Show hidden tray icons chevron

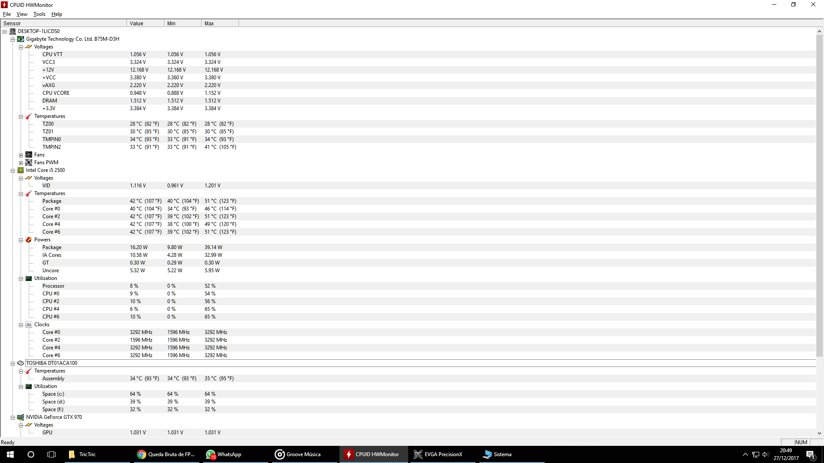point(745,454)
